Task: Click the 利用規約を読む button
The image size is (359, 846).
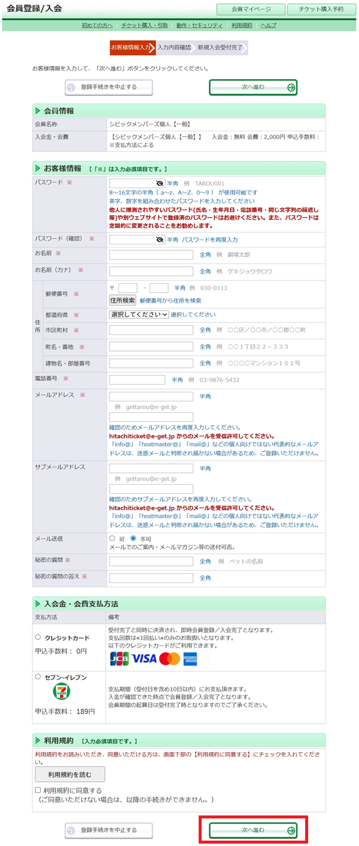Action: [69, 774]
